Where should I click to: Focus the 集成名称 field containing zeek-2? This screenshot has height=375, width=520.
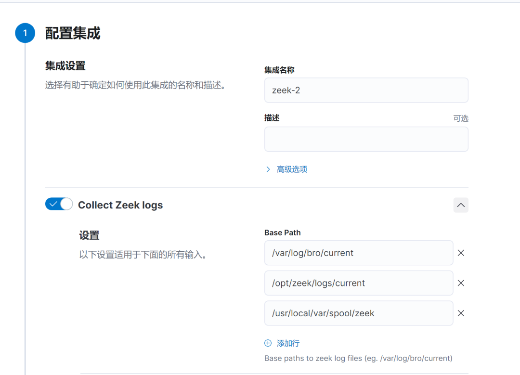366,90
